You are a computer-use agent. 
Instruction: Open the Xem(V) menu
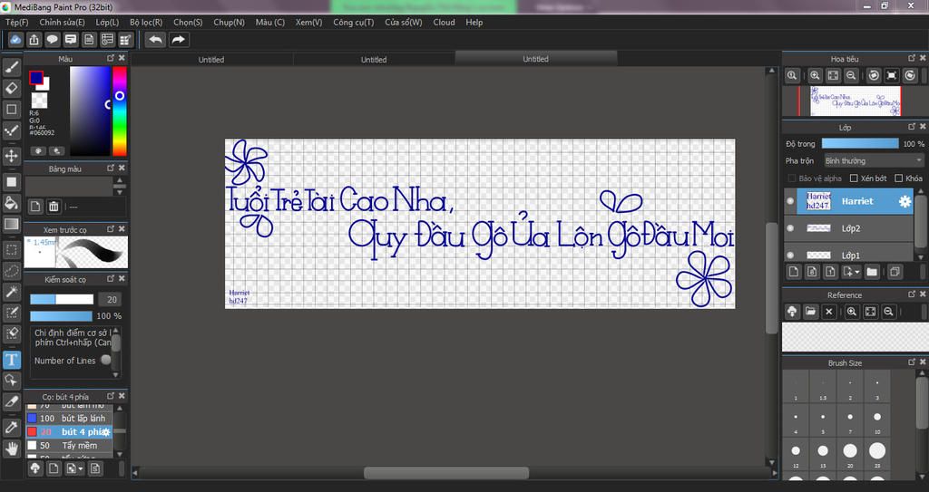[x=308, y=22]
